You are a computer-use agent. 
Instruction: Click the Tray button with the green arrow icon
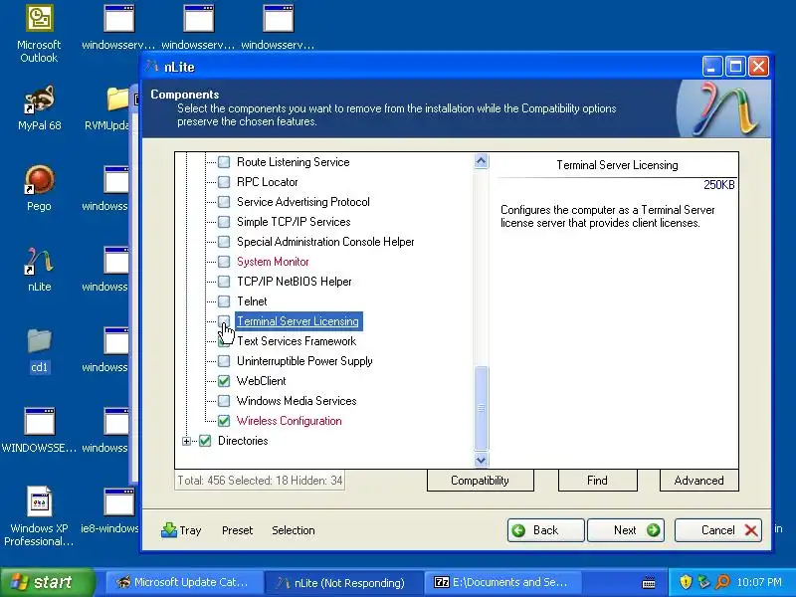(x=181, y=530)
